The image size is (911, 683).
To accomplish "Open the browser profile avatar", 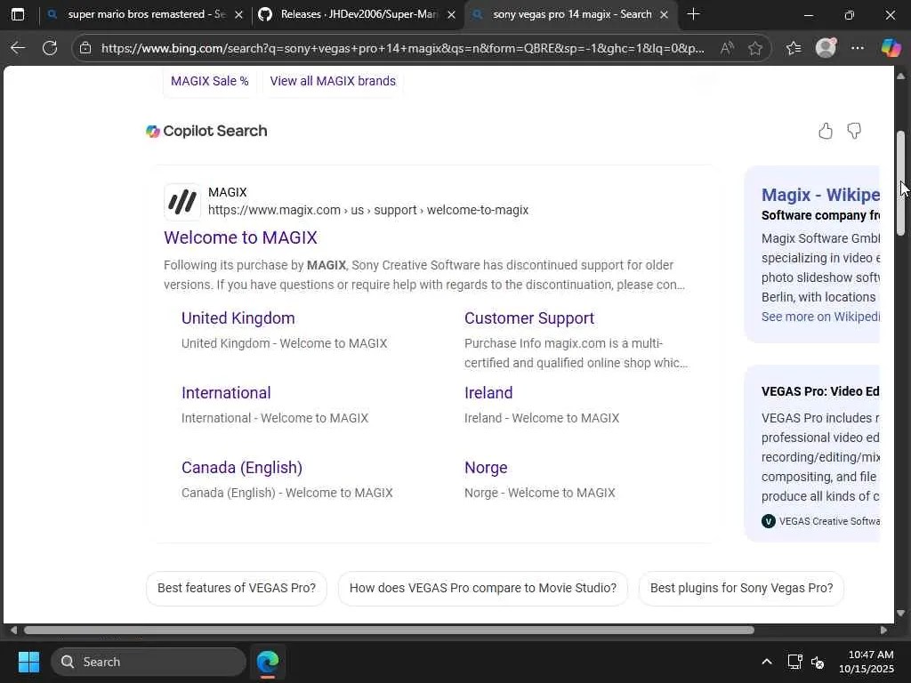I will pyautogui.click(x=826, y=48).
